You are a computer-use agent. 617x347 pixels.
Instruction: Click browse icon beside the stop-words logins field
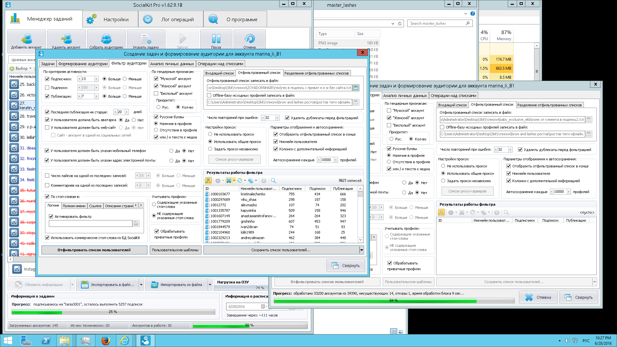(x=136, y=223)
